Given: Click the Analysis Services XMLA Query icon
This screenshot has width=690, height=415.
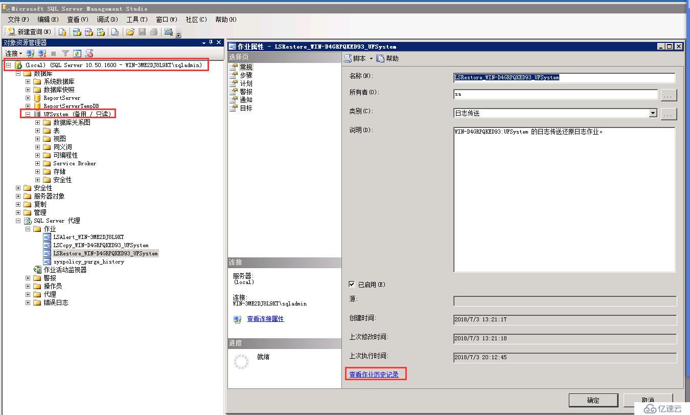Looking at the screenshot, I should point(101,32).
